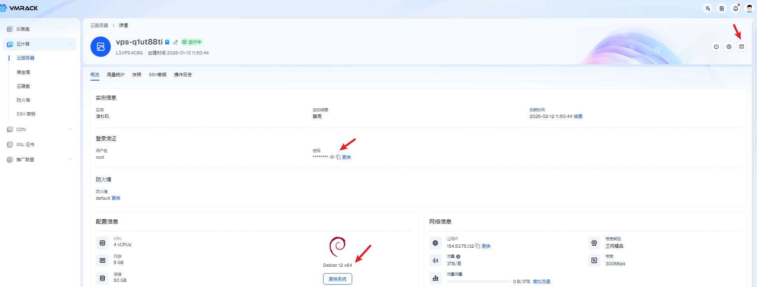Viewport: 757px width, 287px height.
Task: Click 增加流量 link
Action: coord(541,281)
